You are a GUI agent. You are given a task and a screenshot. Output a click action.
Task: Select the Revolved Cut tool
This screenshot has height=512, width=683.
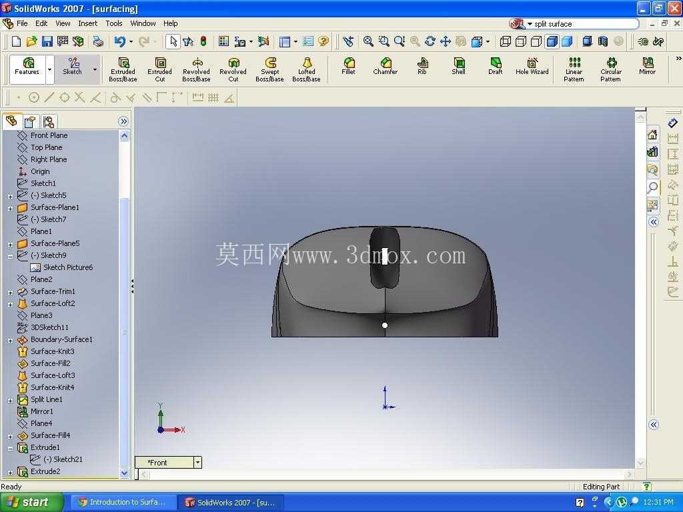(x=233, y=69)
